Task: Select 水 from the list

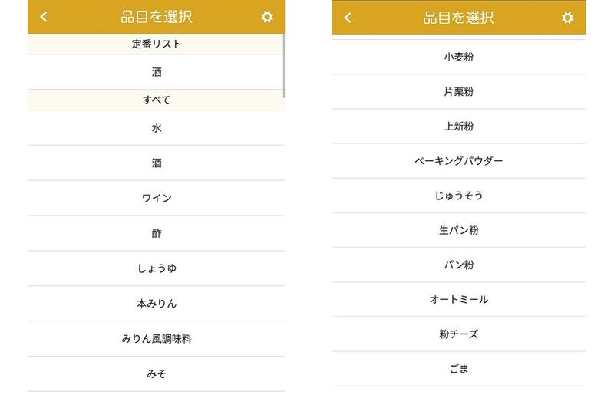Action: pyautogui.click(x=157, y=128)
